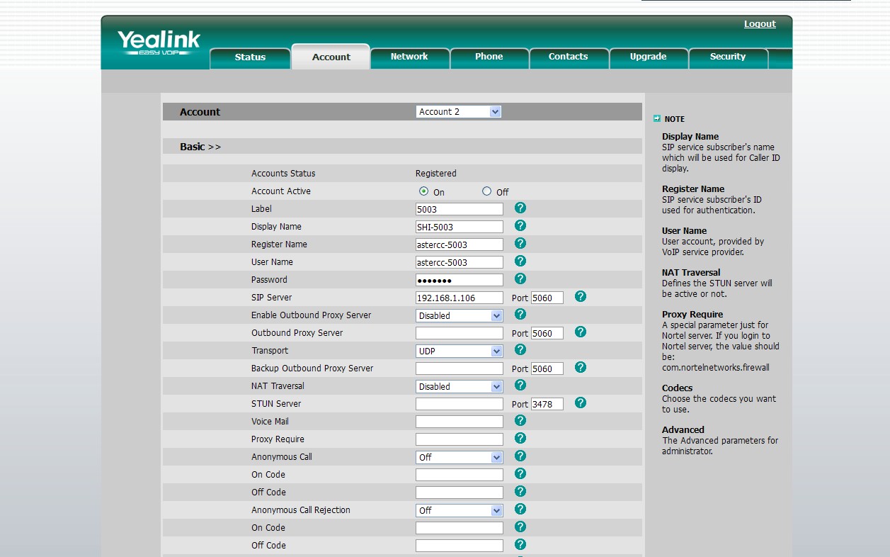The image size is (890, 557).
Task: Click the Logout link
Action: coord(760,24)
